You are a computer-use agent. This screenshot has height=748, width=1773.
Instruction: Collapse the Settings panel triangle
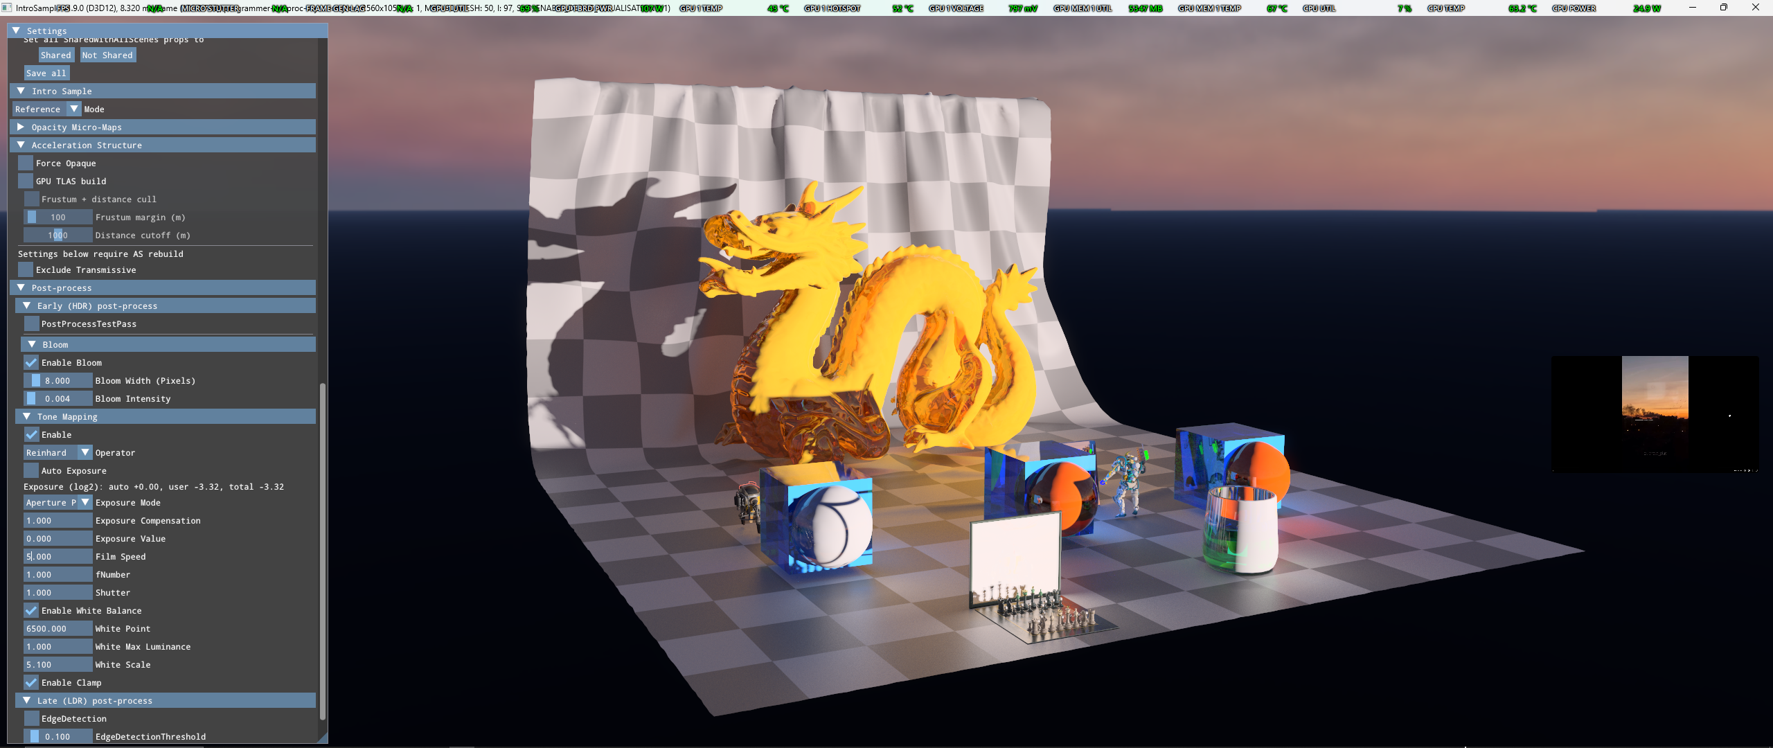pyautogui.click(x=16, y=30)
